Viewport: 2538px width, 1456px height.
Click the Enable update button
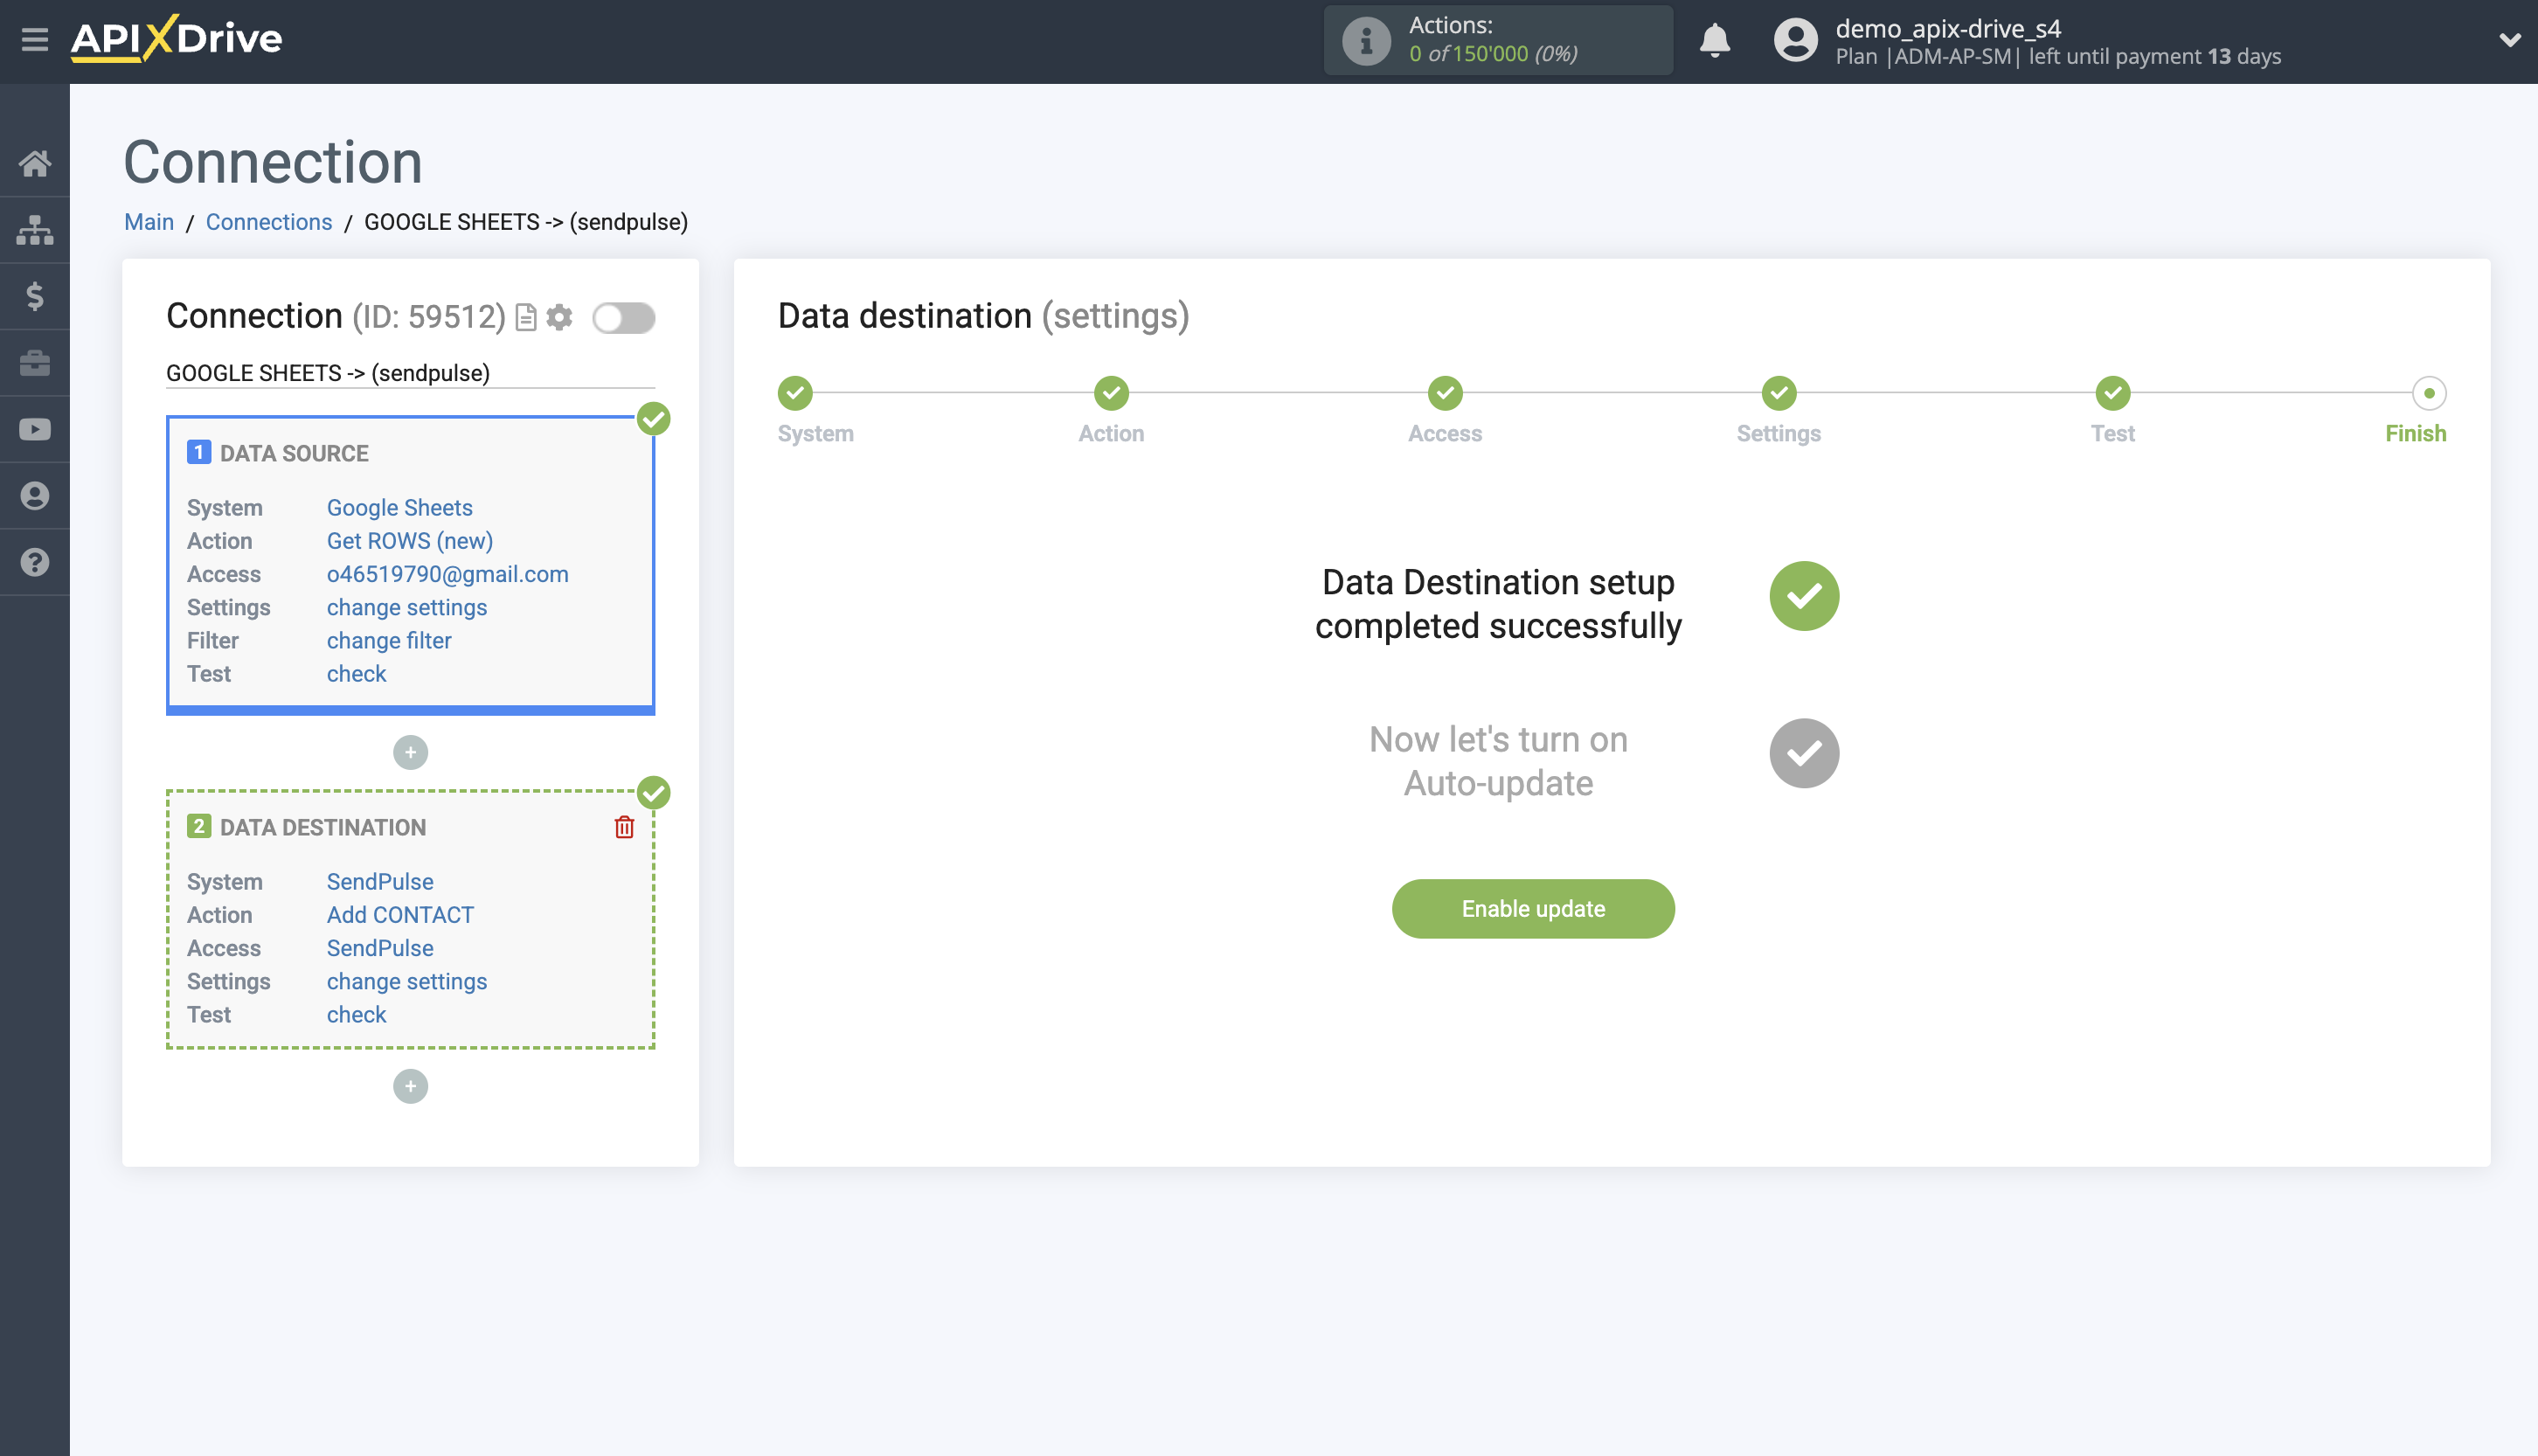point(1533,909)
